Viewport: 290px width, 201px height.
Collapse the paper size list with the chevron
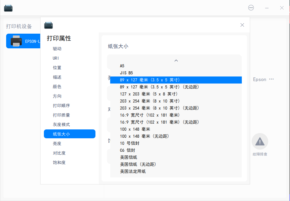pos(176,61)
